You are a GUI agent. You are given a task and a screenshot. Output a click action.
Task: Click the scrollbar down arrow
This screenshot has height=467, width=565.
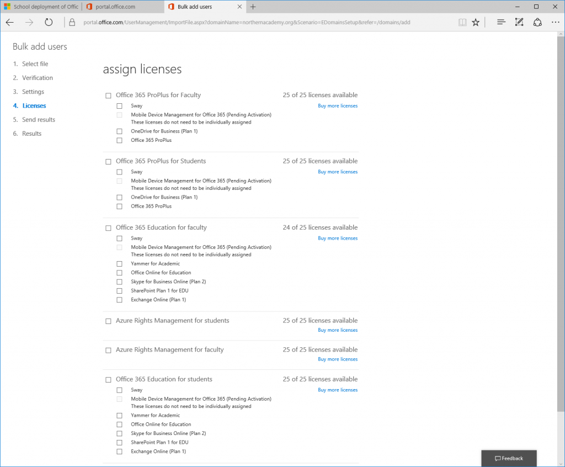tap(561, 463)
